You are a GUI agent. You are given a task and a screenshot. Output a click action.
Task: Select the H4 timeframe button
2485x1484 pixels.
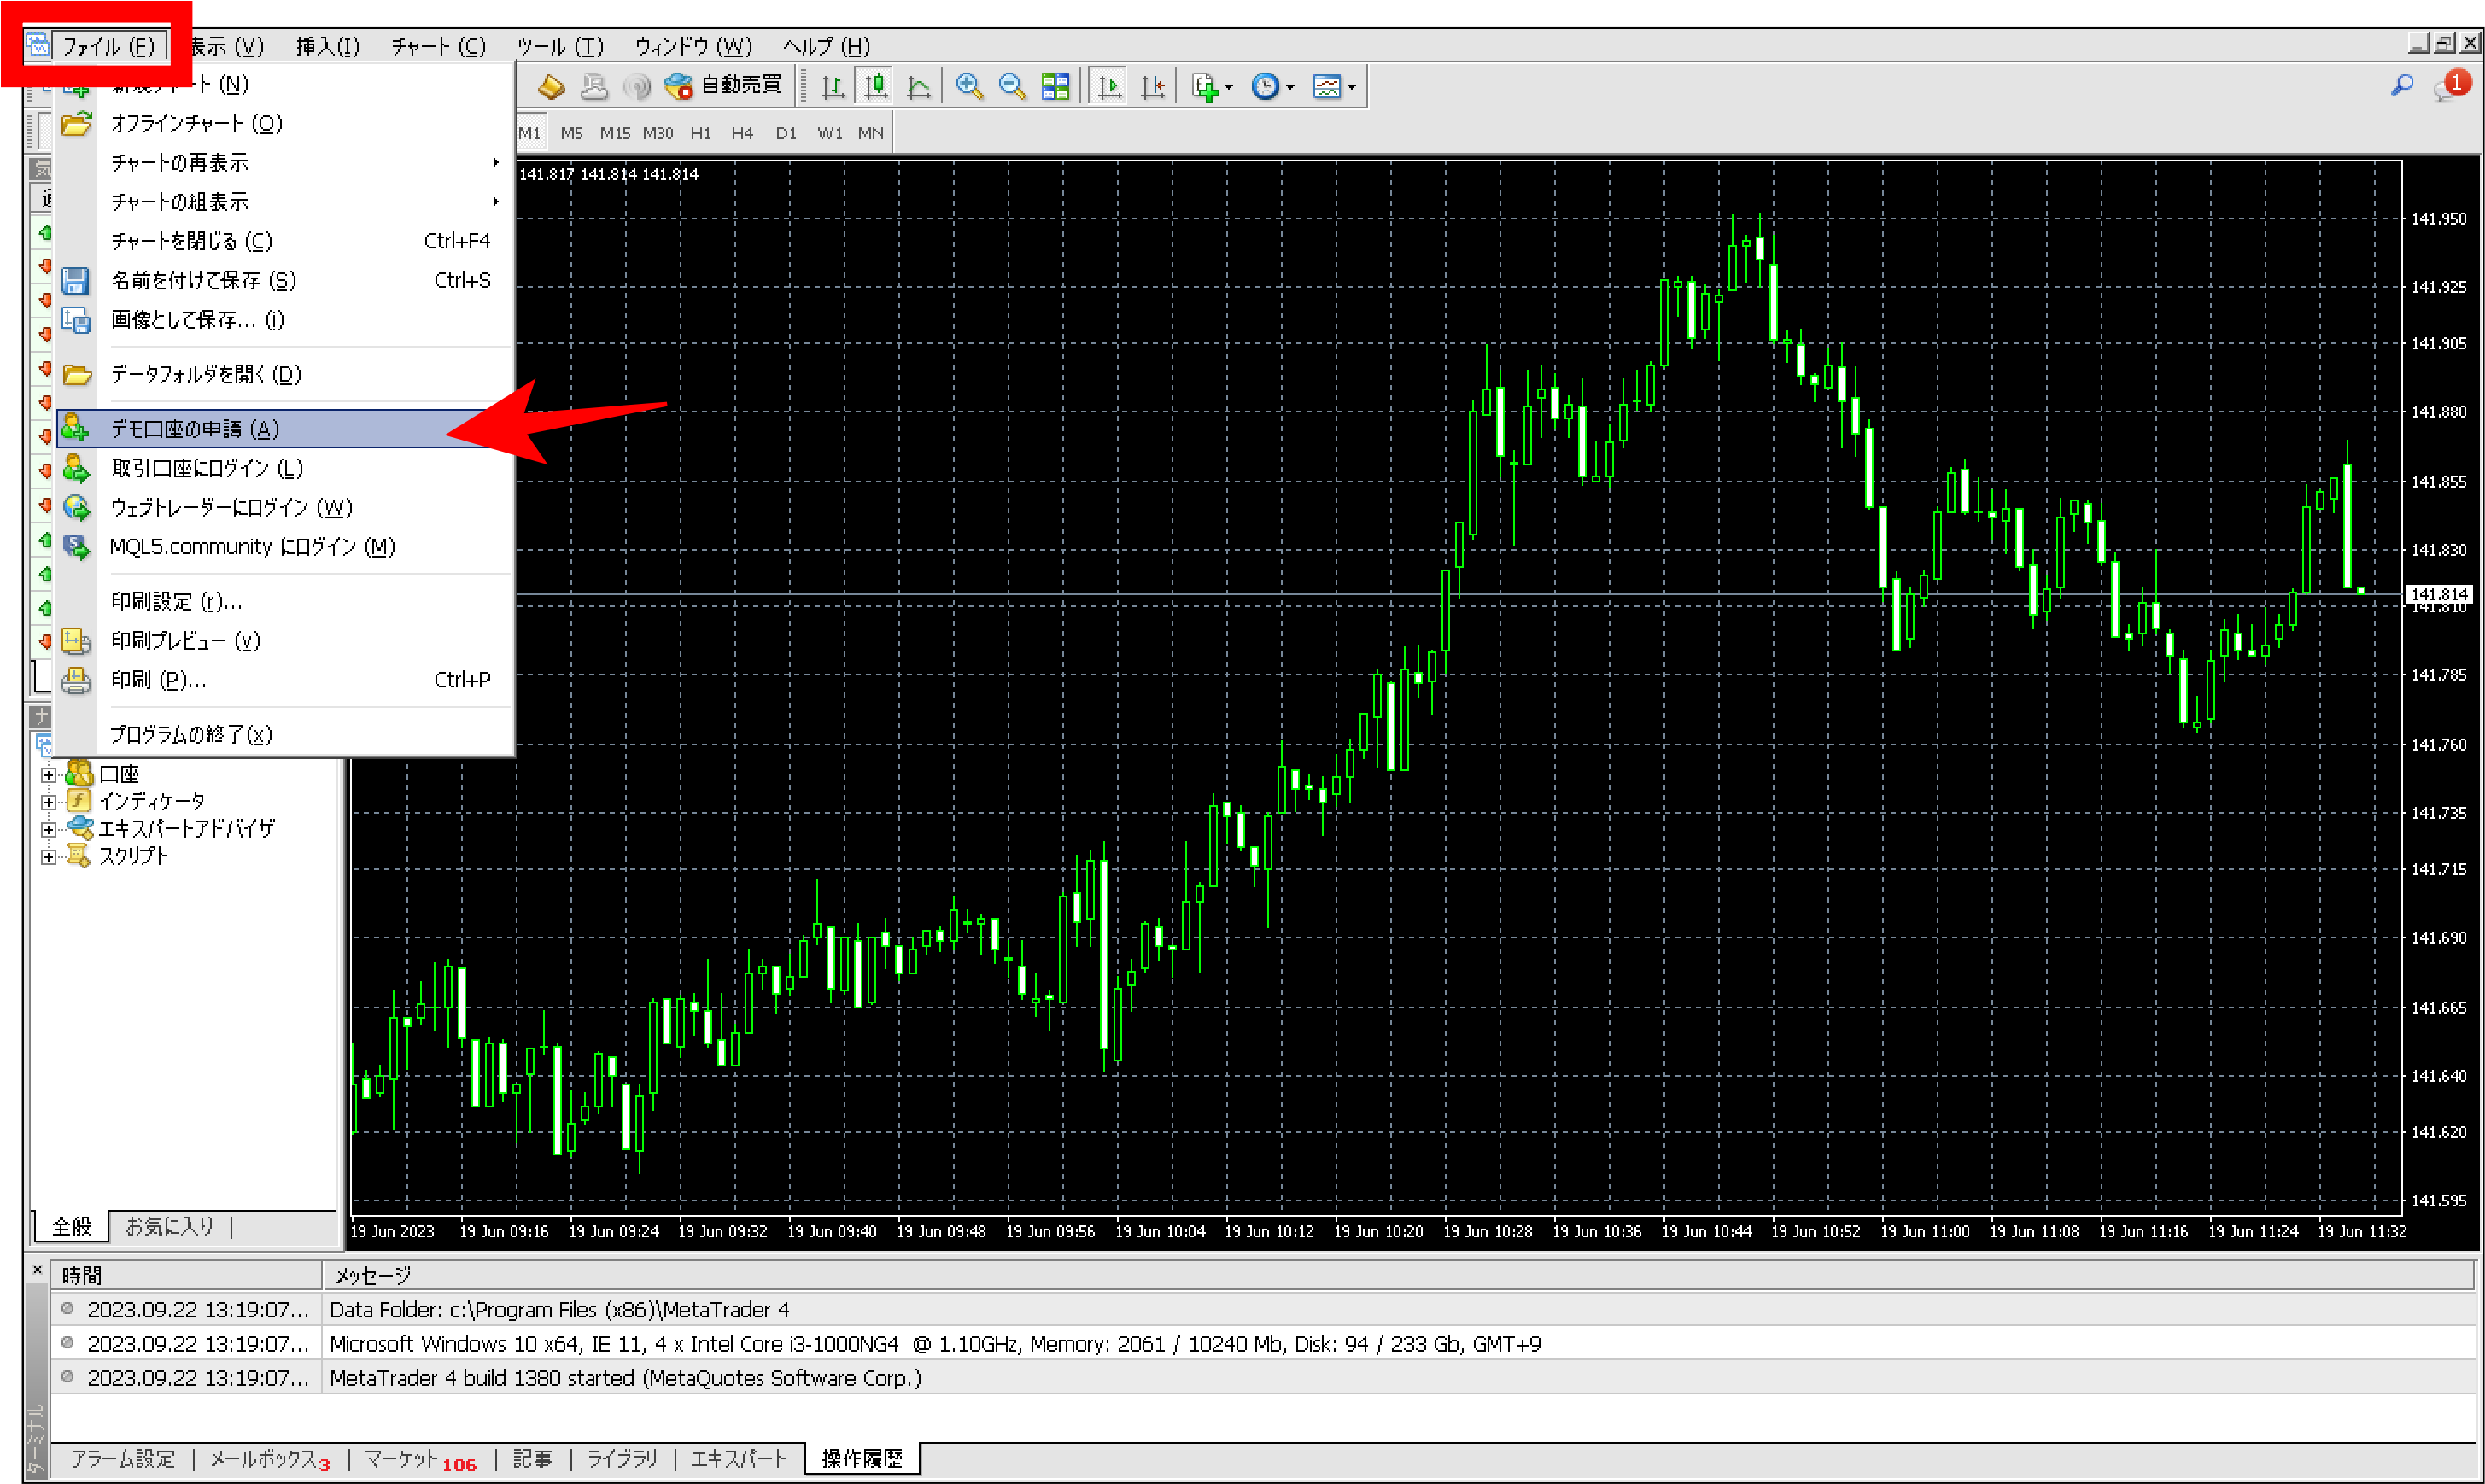[741, 133]
